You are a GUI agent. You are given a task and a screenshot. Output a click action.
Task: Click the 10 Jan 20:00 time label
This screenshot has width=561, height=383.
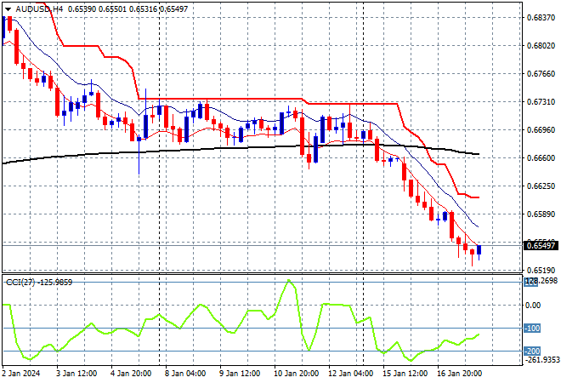tap(296, 374)
